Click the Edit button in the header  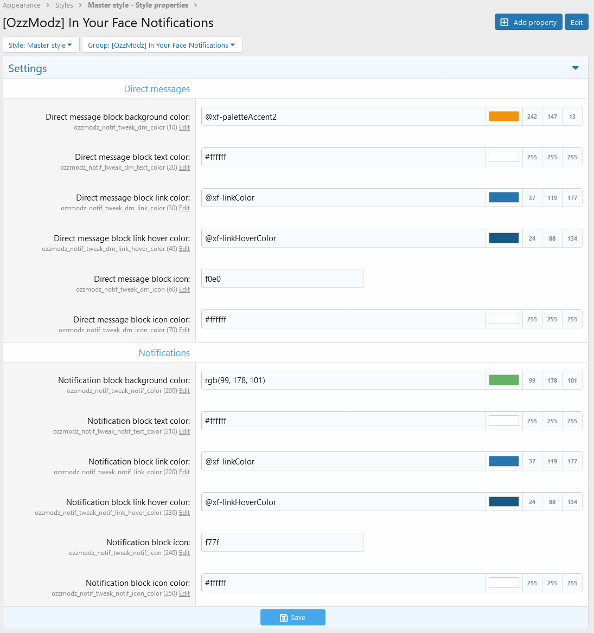(x=576, y=22)
